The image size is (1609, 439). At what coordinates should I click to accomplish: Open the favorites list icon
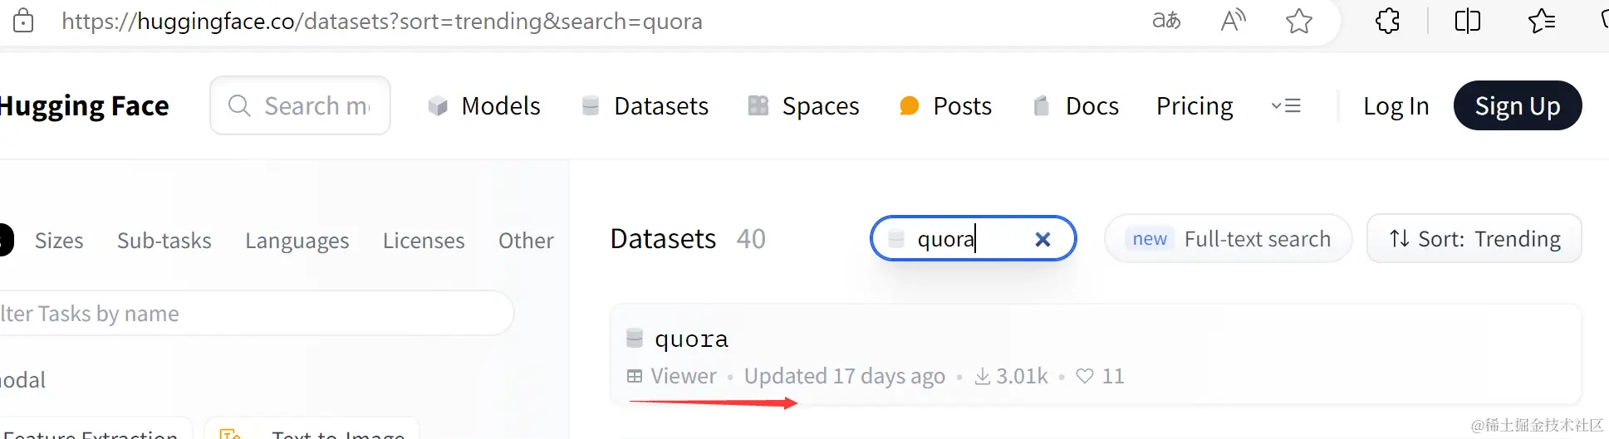coord(1541,21)
